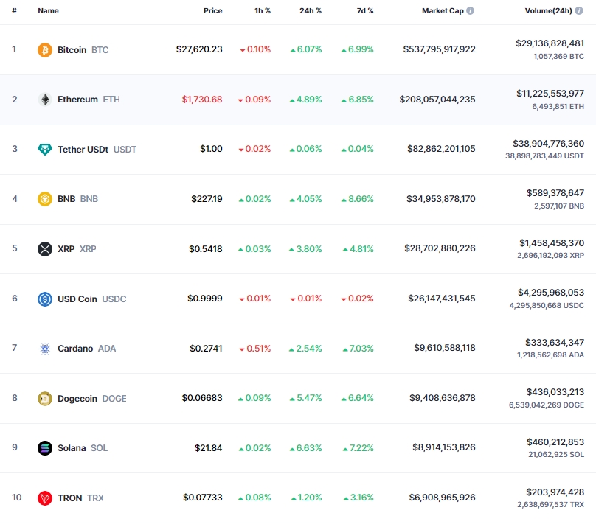596x527 pixels.
Task: Click Cardano price $0.2741
Action: pyautogui.click(x=206, y=349)
